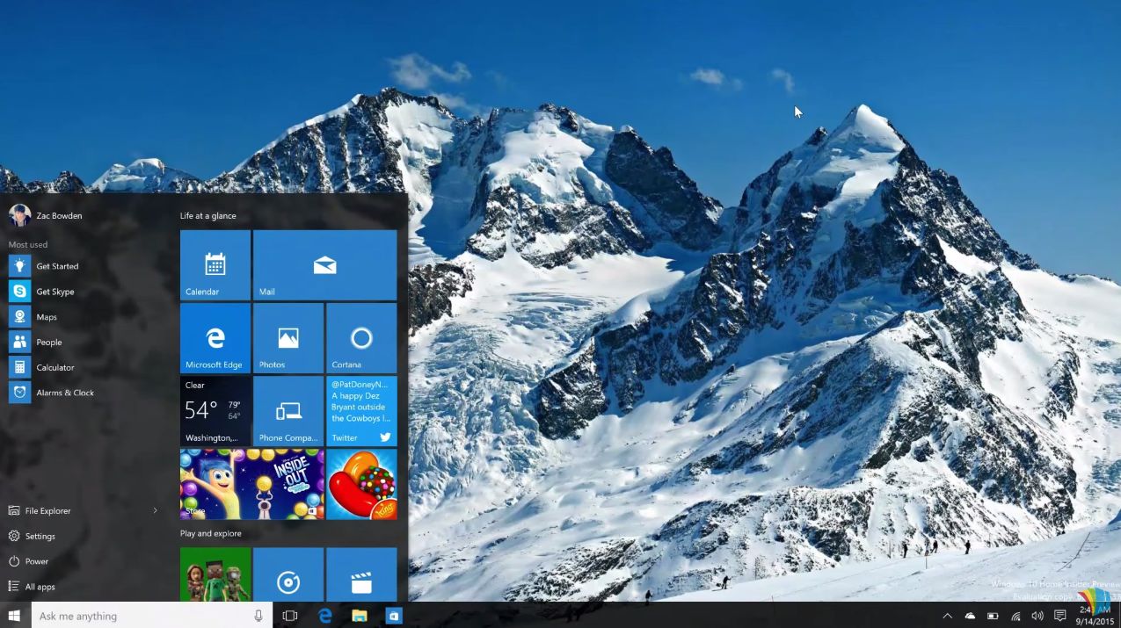Image resolution: width=1121 pixels, height=628 pixels.
Task: Open the Mail tile
Action: (324, 265)
